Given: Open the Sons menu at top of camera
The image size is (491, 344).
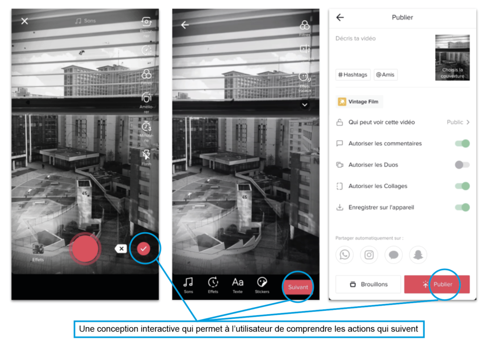Looking at the screenshot, I should pos(85,21).
